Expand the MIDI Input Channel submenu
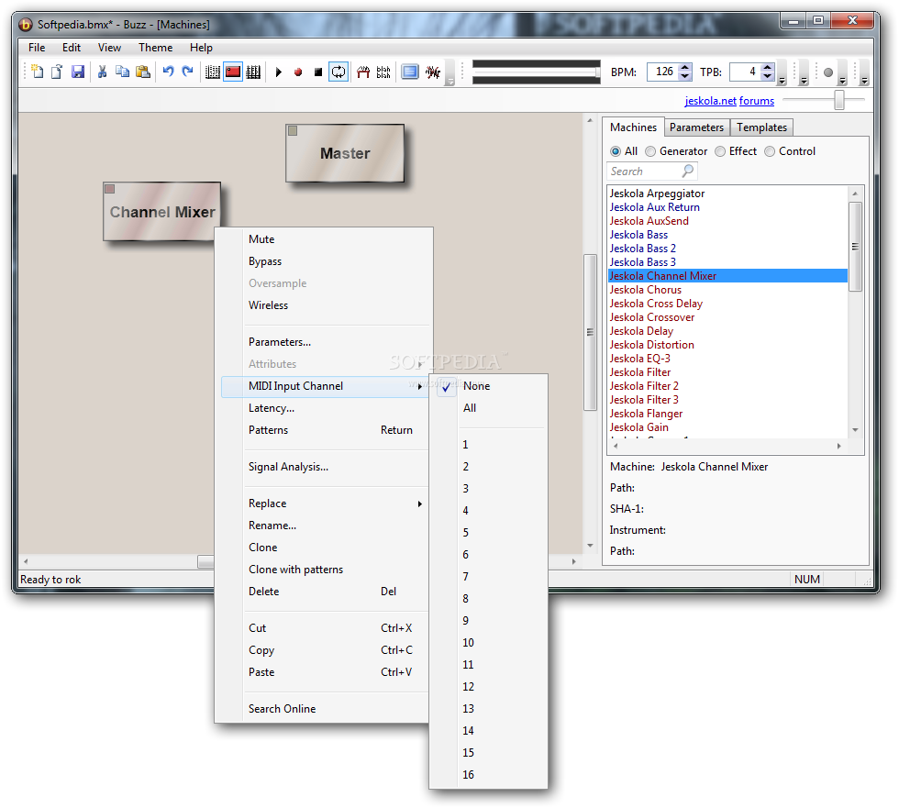 (x=325, y=387)
